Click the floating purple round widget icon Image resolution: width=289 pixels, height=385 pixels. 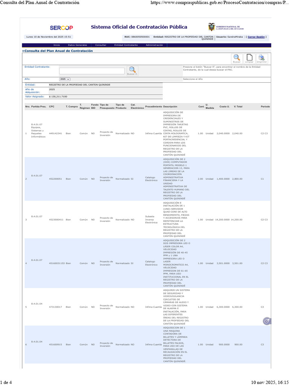tap(267, 321)
